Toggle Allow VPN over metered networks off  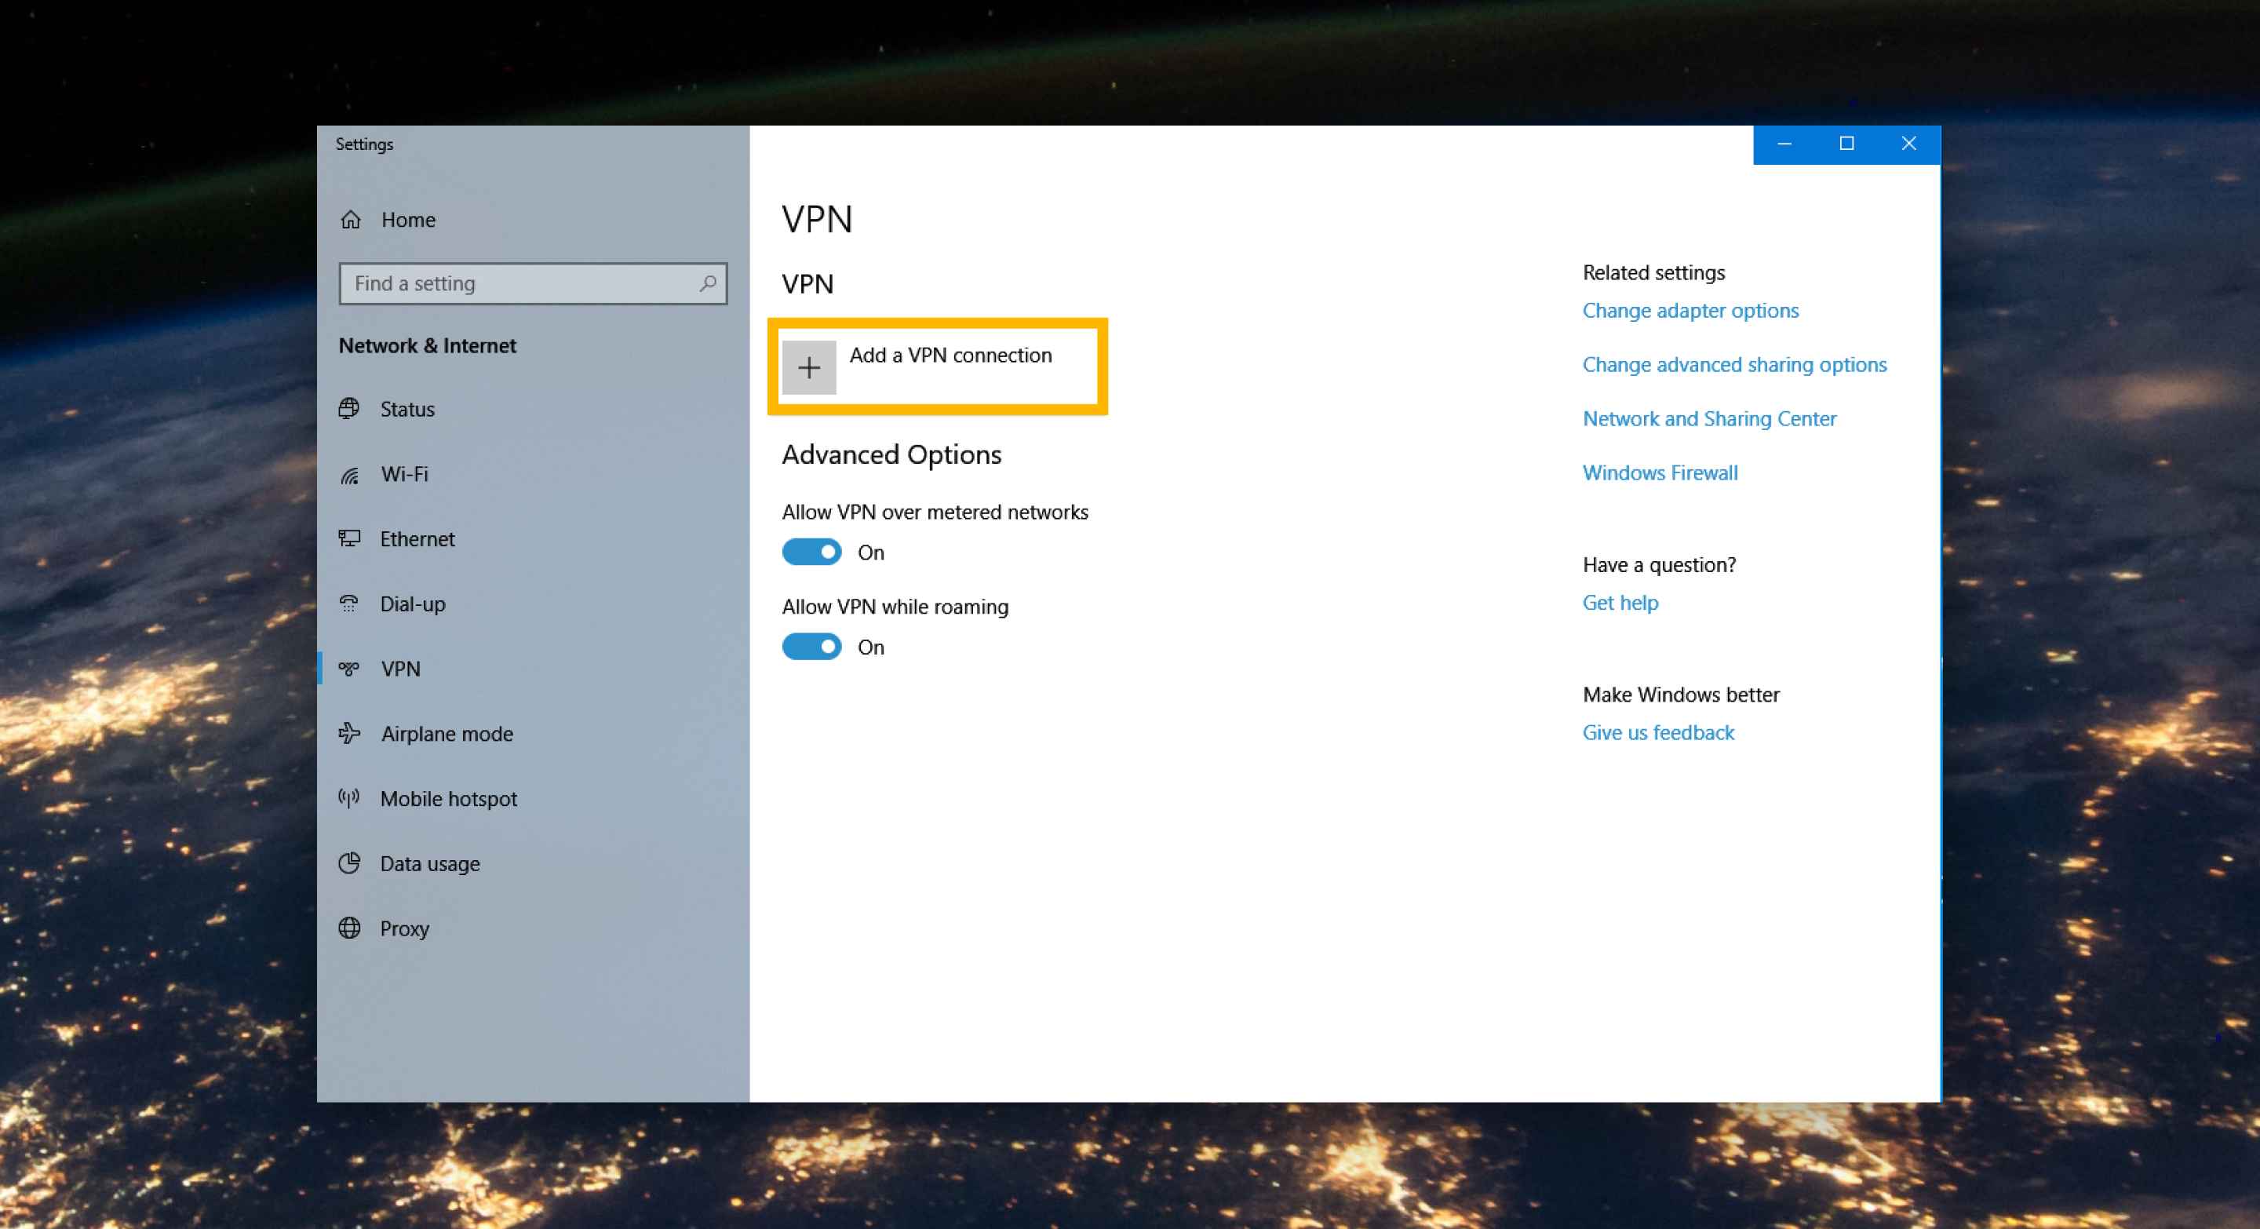[809, 551]
